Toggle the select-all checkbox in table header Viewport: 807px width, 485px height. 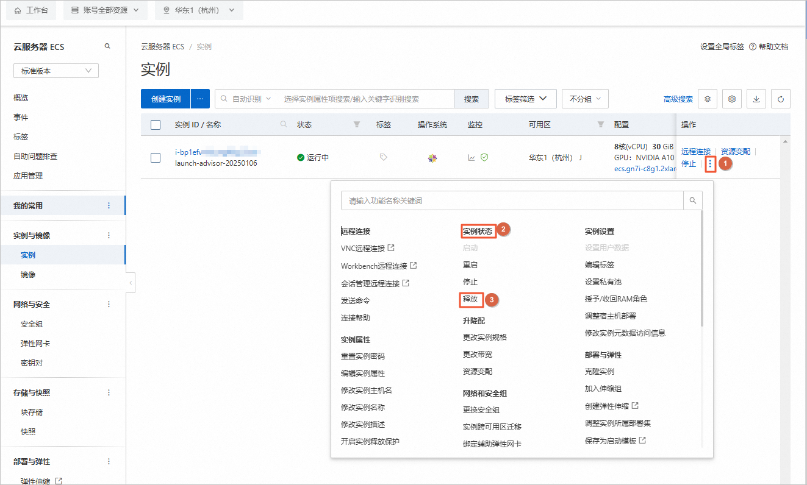156,125
